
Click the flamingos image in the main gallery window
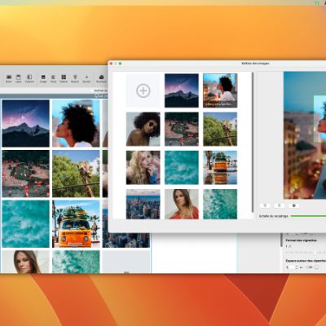(26, 174)
